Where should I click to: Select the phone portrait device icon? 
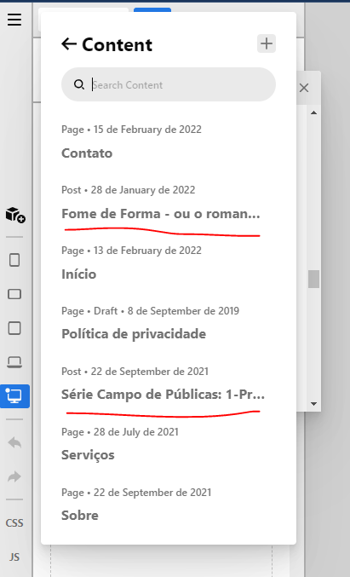[14, 260]
